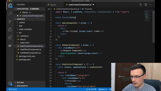Open the Source Control view
The width and height of the screenshot is (161, 91).
click(10, 21)
